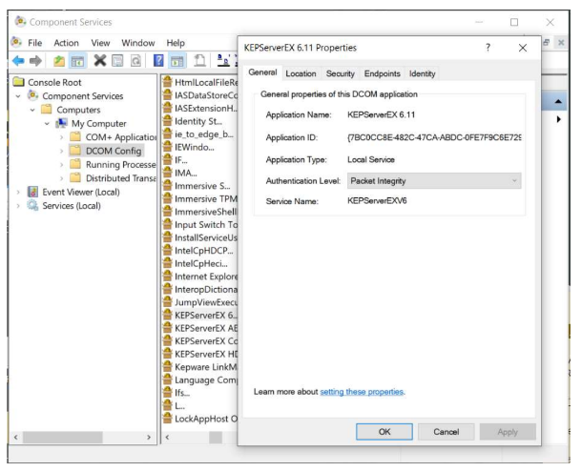This screenshot has width=582, height=472.
Task: Expand the COM+ Applications tree node
Action: click(62, 137)
